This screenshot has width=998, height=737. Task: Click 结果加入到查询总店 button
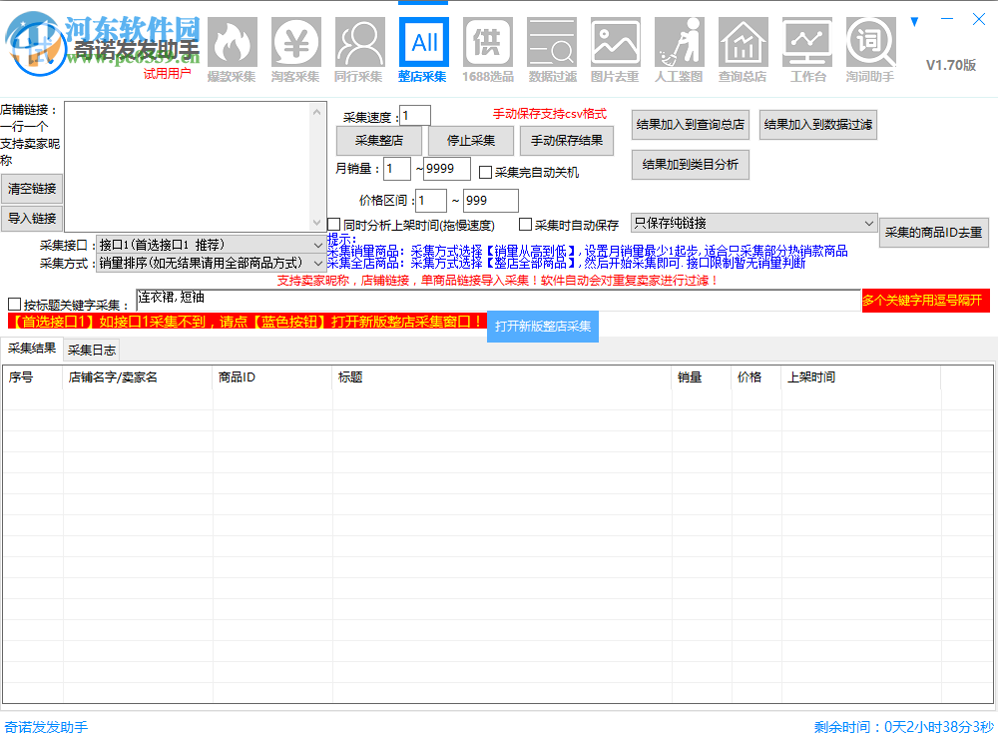(690, 125)
